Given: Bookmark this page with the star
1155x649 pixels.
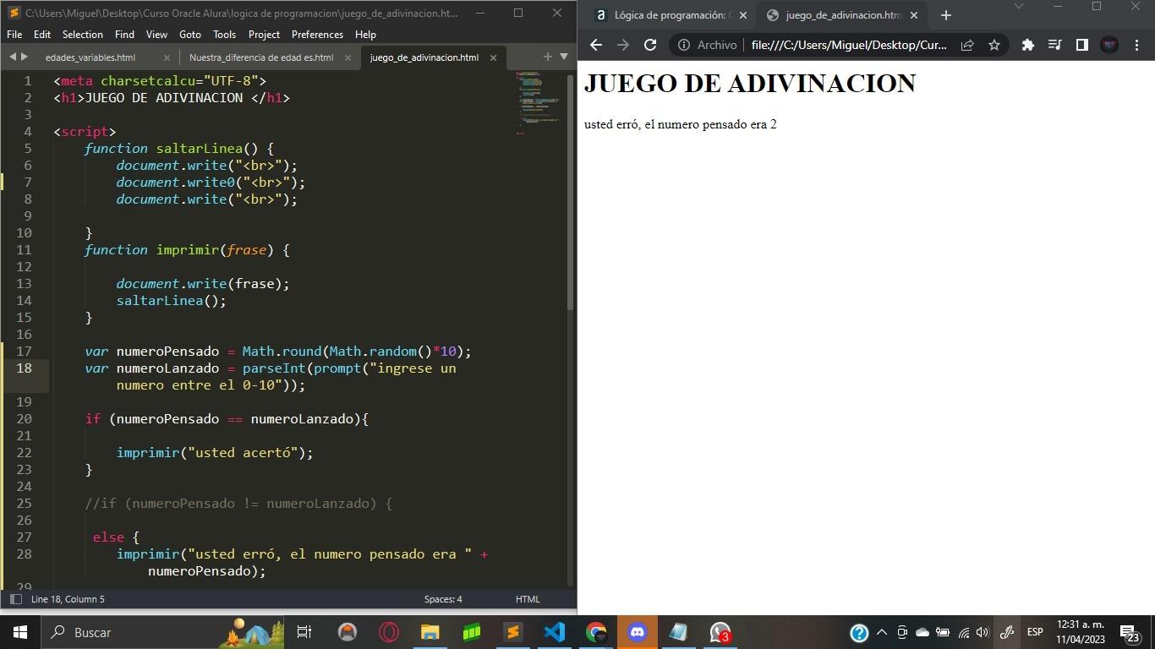Looking at the screenshot, I should (x=994, y=45).
